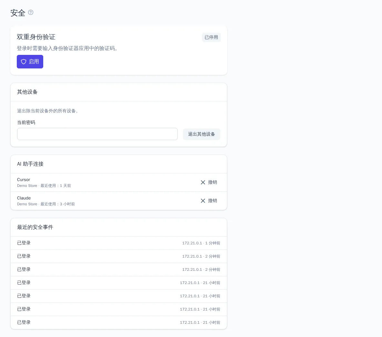This screenshot has width=382, height=337.
Task: Focus the 当前密码 input field
Action: click(97, 134)
